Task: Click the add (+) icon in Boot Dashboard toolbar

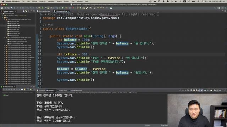Action: click(x=31, y=90)
